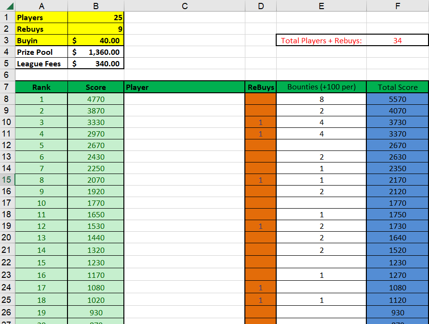This screenshot has height=324, width=429.
Task: Click the Bounties (+100 per) header
Action: 322,87
